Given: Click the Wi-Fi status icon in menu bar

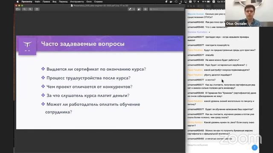Looking at the screenshot, I should 195,2.
